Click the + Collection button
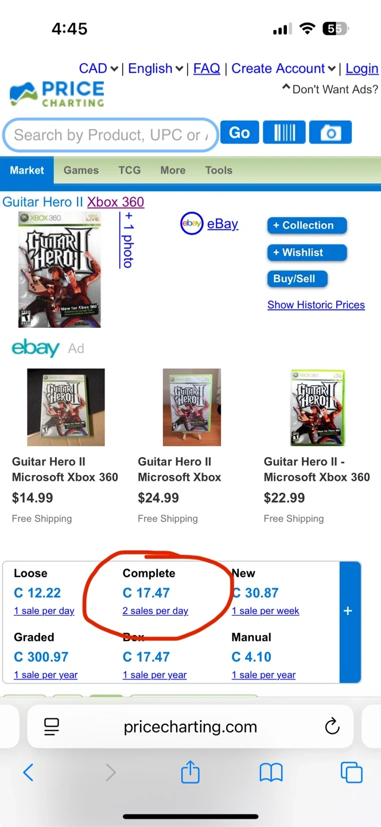This screenshot has height=827, width=381. (x=307, y=225)
